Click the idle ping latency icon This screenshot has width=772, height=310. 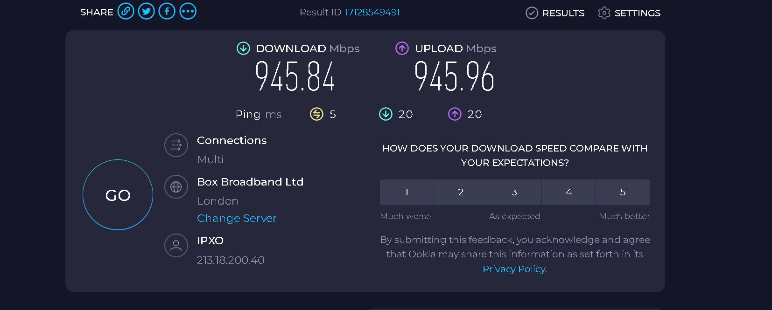coord(316,114)
